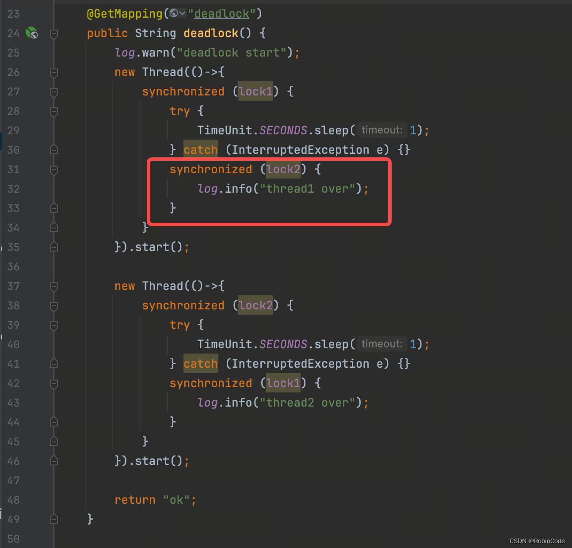
Task: Click the return "ok" statement
Action: 155,500
